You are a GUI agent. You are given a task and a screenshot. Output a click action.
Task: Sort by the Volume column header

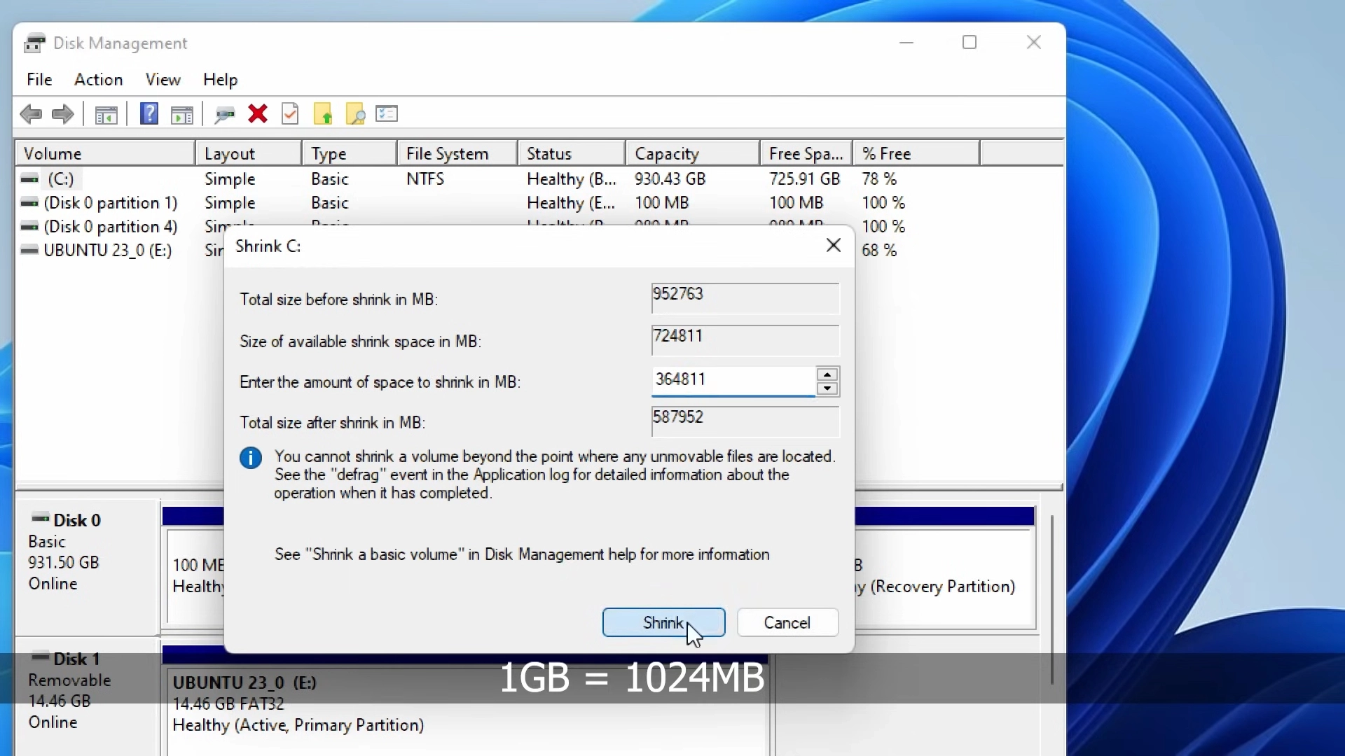click(x=105, y=153)
